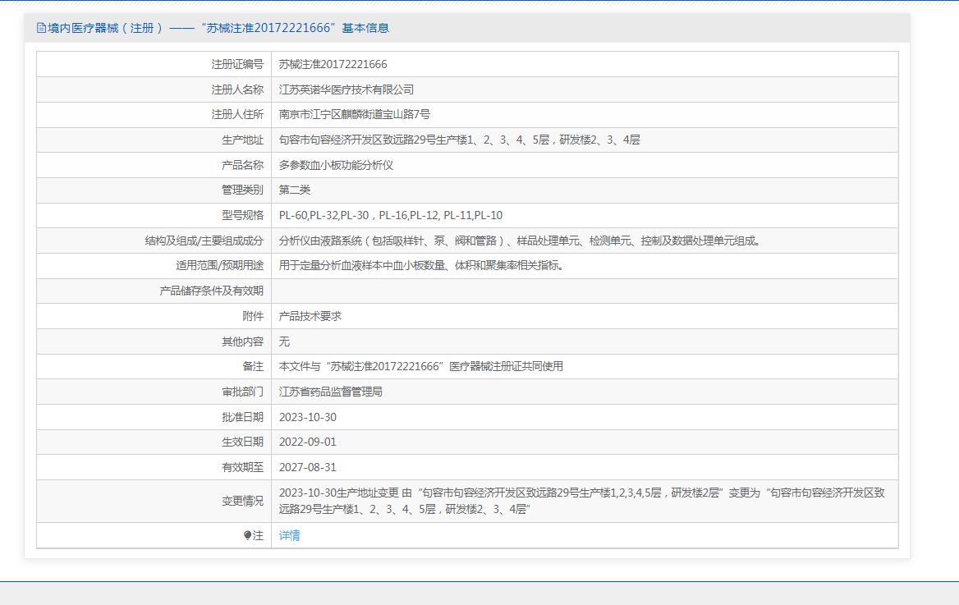Select registration number 苏械注准20172221666 value
The image size is (959, 605).
[x=333, y=64]
